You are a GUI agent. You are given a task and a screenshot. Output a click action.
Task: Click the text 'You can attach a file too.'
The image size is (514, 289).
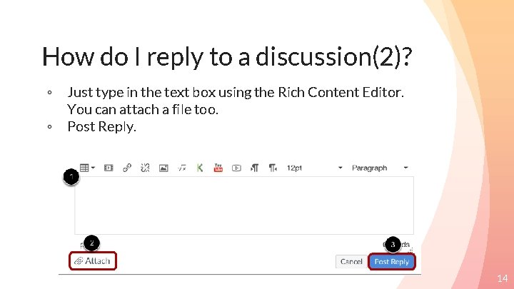coord(143,109)
